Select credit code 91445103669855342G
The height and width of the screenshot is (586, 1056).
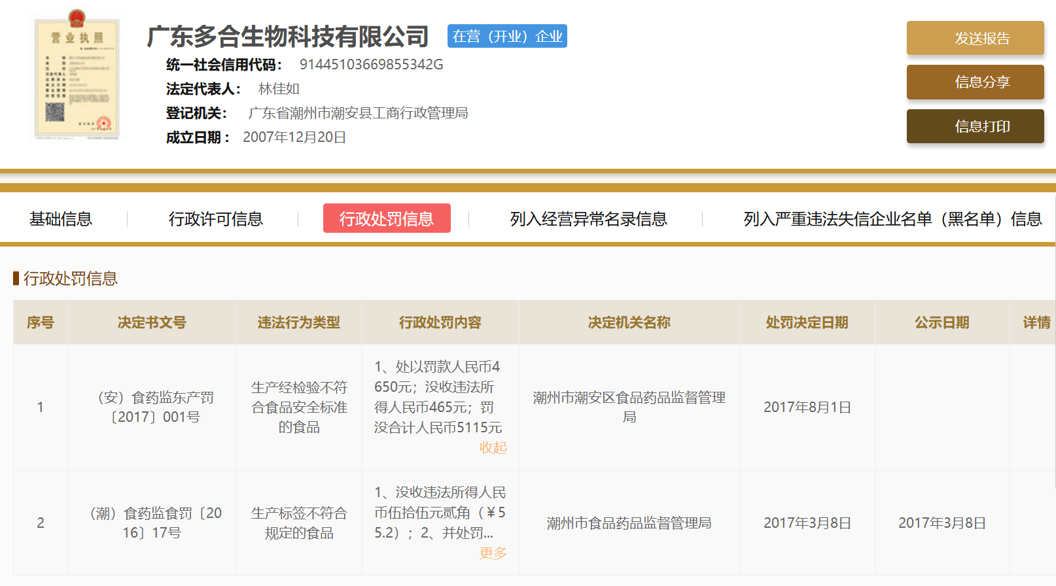(372, 65)
